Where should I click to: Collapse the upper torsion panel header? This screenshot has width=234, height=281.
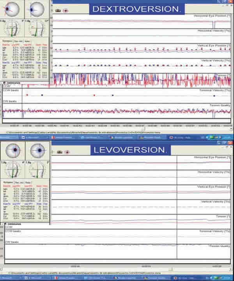[x=5, y=83]
